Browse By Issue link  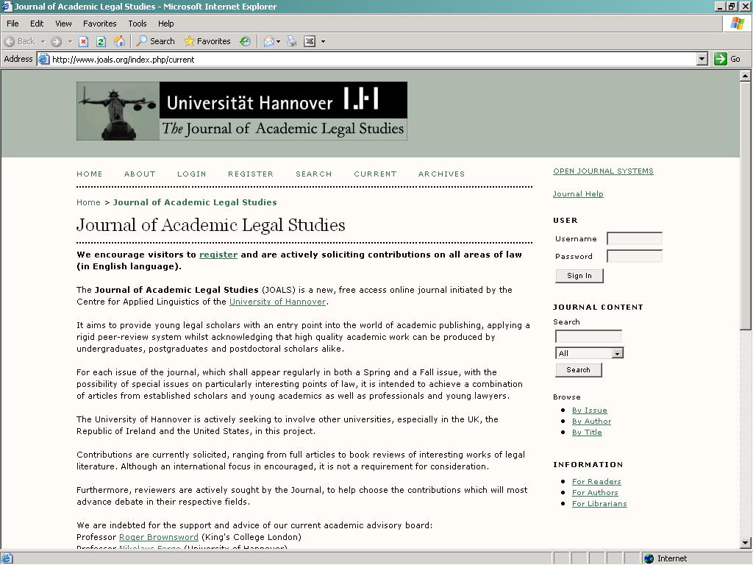(x=590, y=411)
